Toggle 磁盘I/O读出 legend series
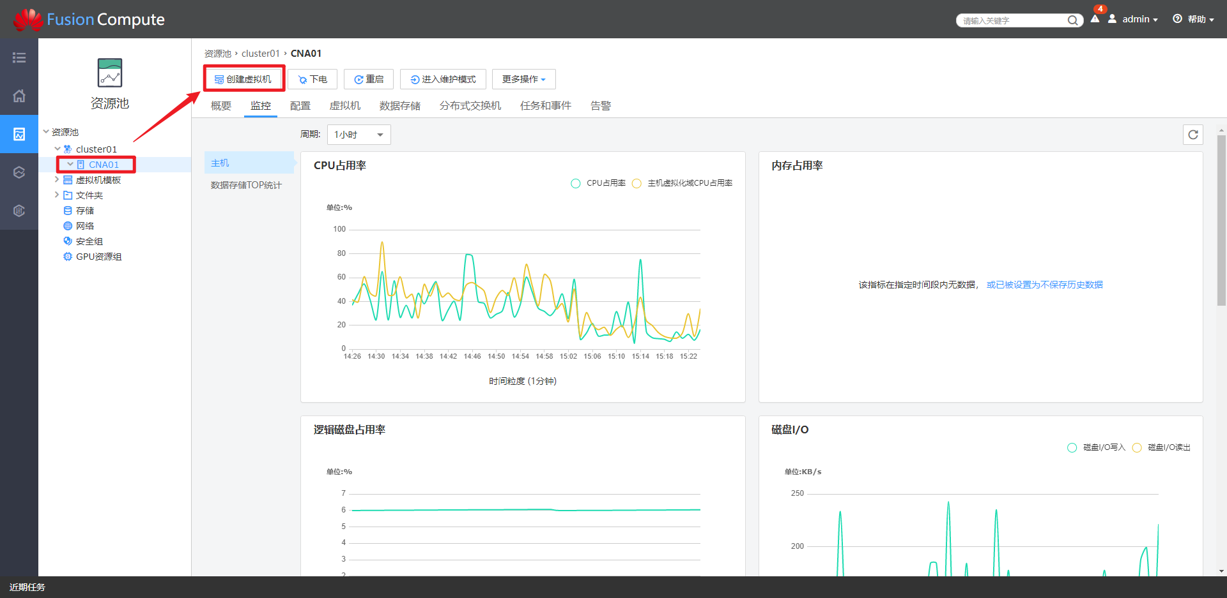 [1161, 447]
